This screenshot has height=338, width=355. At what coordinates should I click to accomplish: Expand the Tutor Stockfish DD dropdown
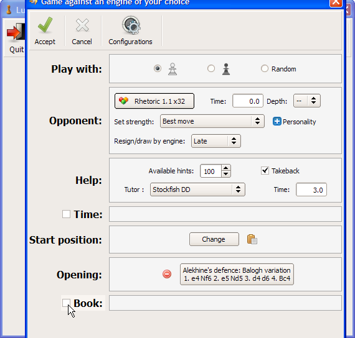197,190
